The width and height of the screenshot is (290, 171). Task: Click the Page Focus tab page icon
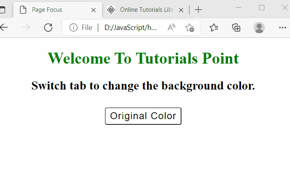pyautogui.click(x=23, y=10)
